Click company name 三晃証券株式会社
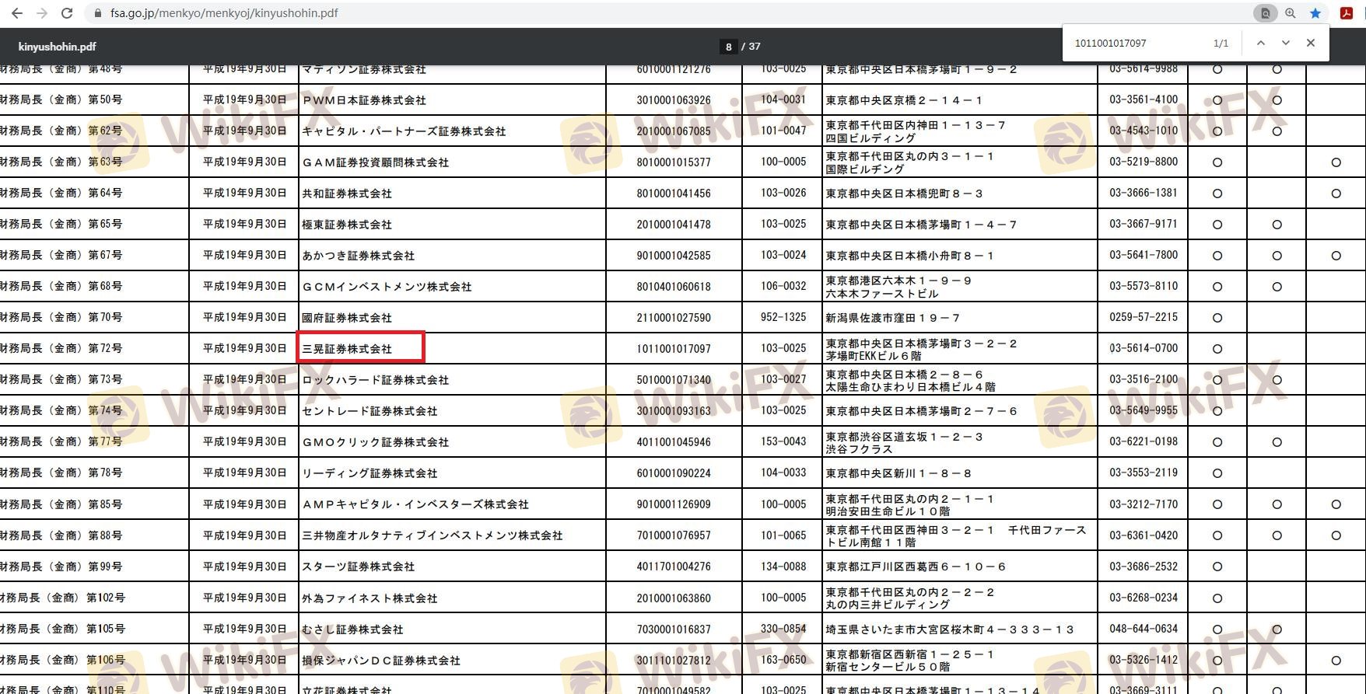 click(347, 349)
